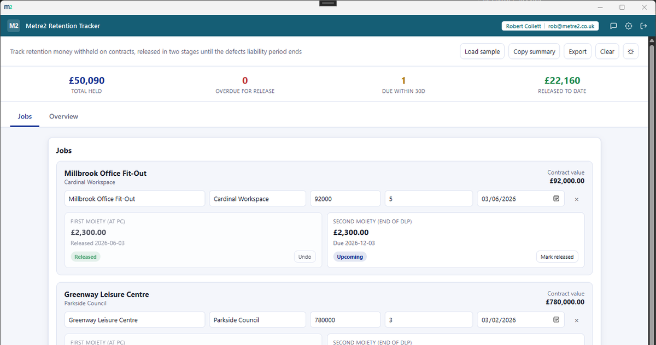Click the Robert Collett user name

523,26
